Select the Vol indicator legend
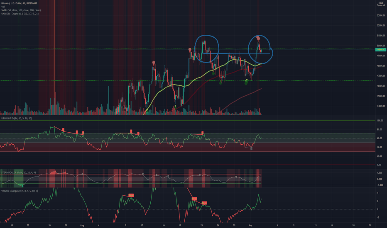Screen dimensions: 387x228 (x=3, y=7)
